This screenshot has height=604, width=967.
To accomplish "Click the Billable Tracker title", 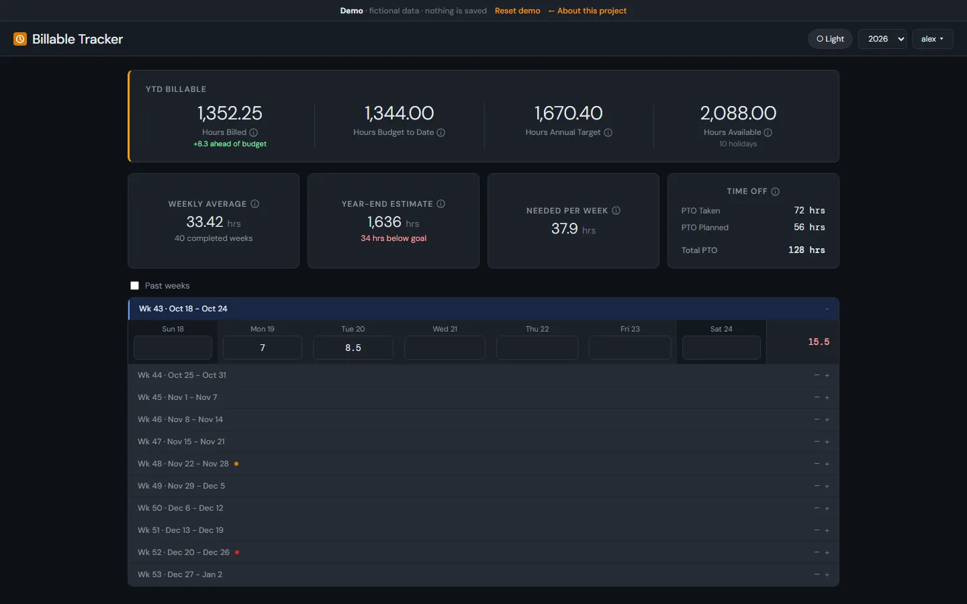I will [78, 39].
